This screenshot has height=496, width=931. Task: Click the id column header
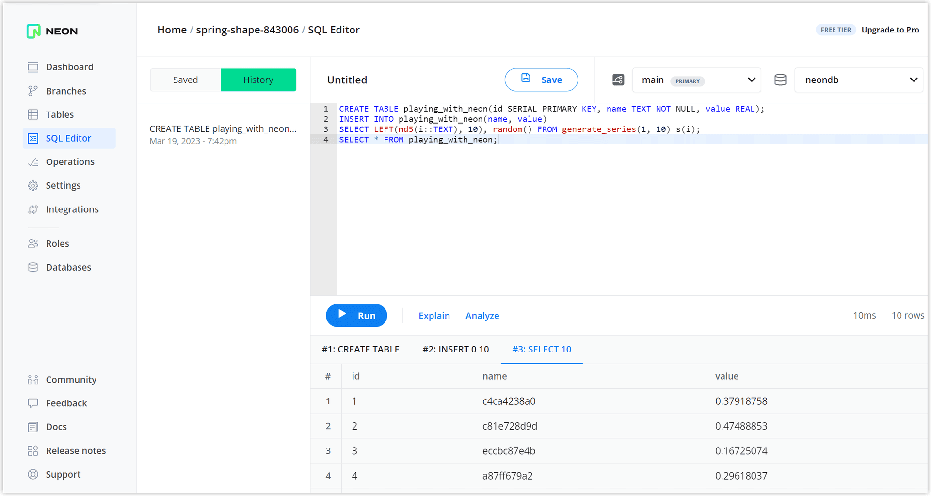(356, 376)
